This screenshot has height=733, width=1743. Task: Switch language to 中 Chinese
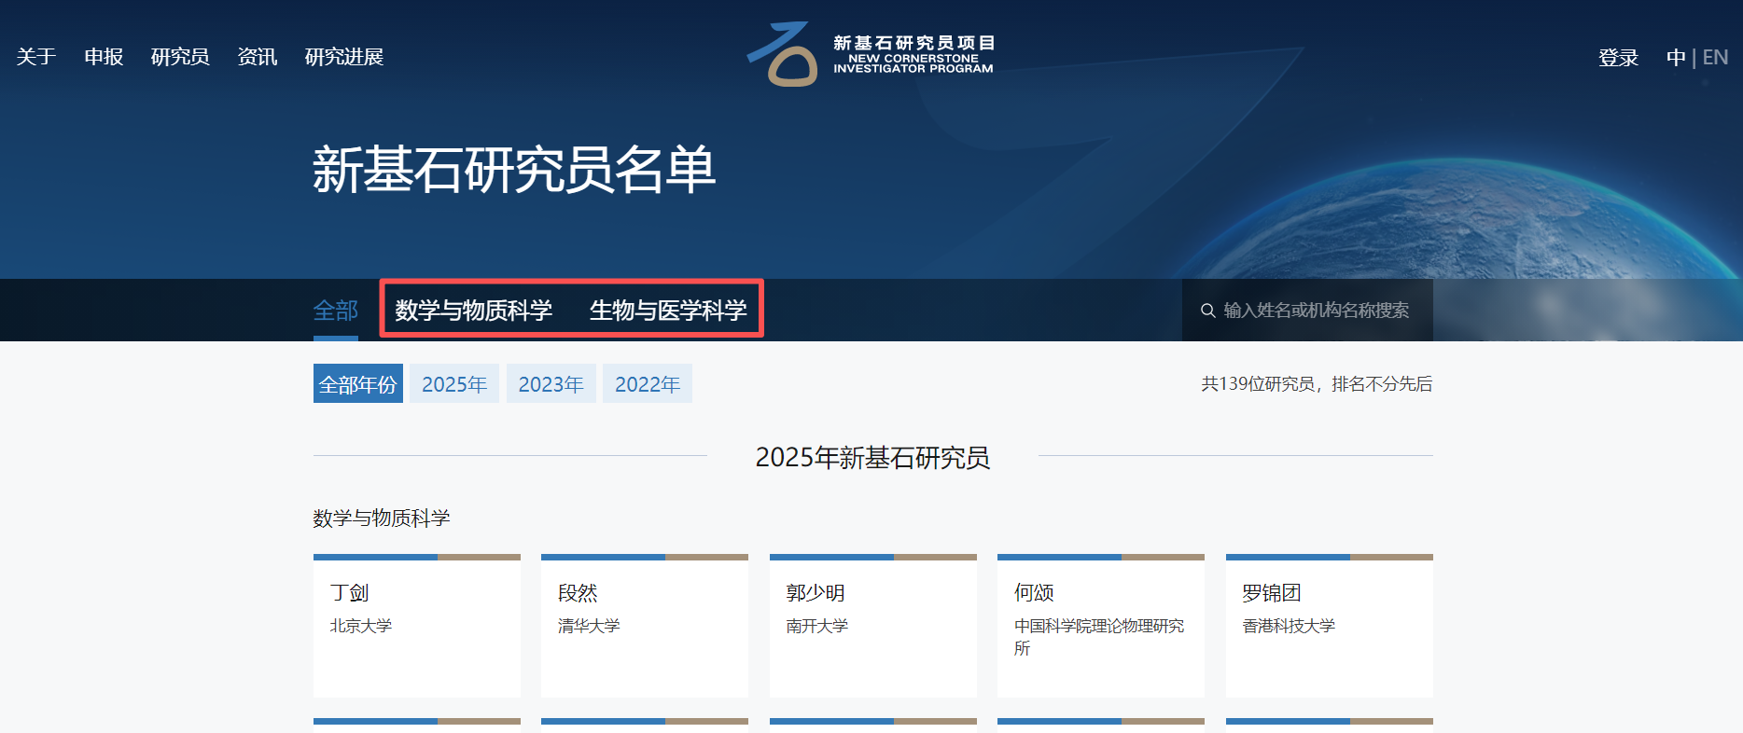click(x=1676, y=58)
